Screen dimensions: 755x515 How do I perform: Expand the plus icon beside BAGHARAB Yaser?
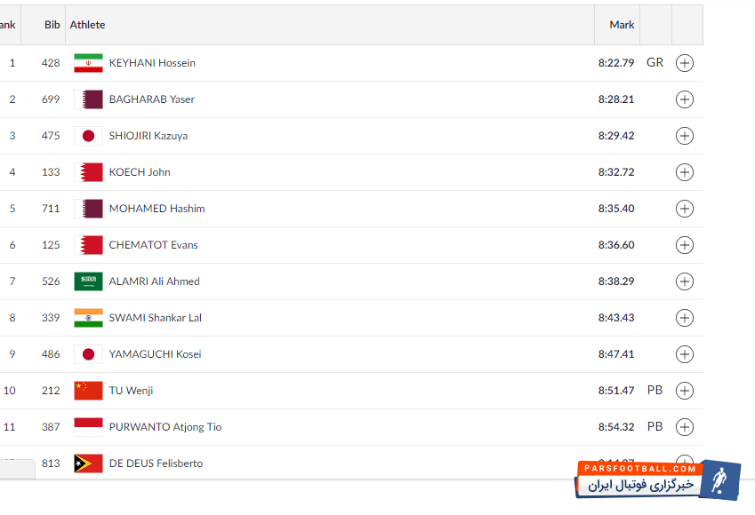point(684,99)
